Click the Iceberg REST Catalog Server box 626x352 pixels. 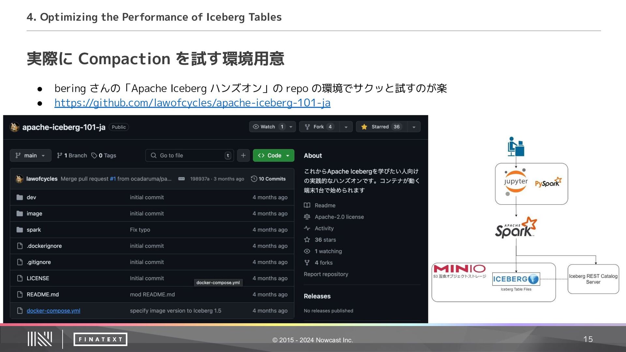point(593,279)
